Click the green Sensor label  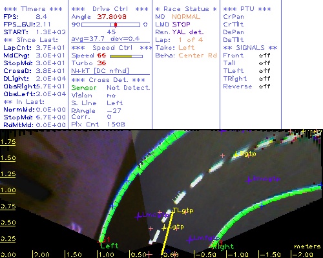84,88
